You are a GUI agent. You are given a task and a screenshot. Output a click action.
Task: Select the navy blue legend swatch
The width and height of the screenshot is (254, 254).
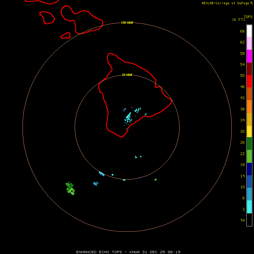pyautogui.click(x=249, y=169)
